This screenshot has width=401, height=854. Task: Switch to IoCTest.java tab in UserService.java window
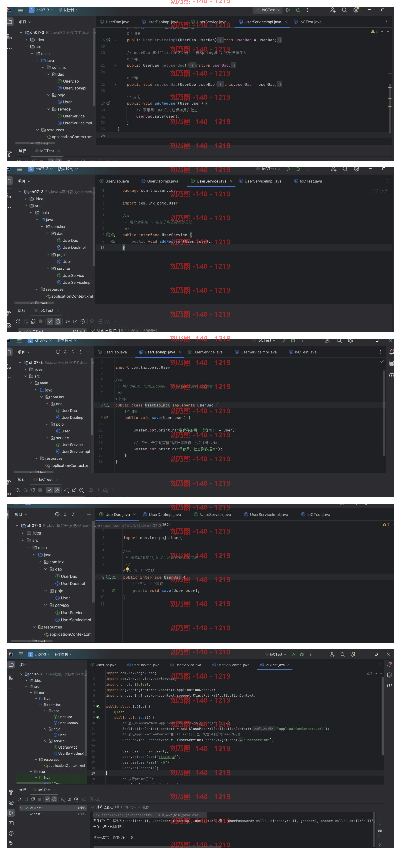[x=308, y=181]
